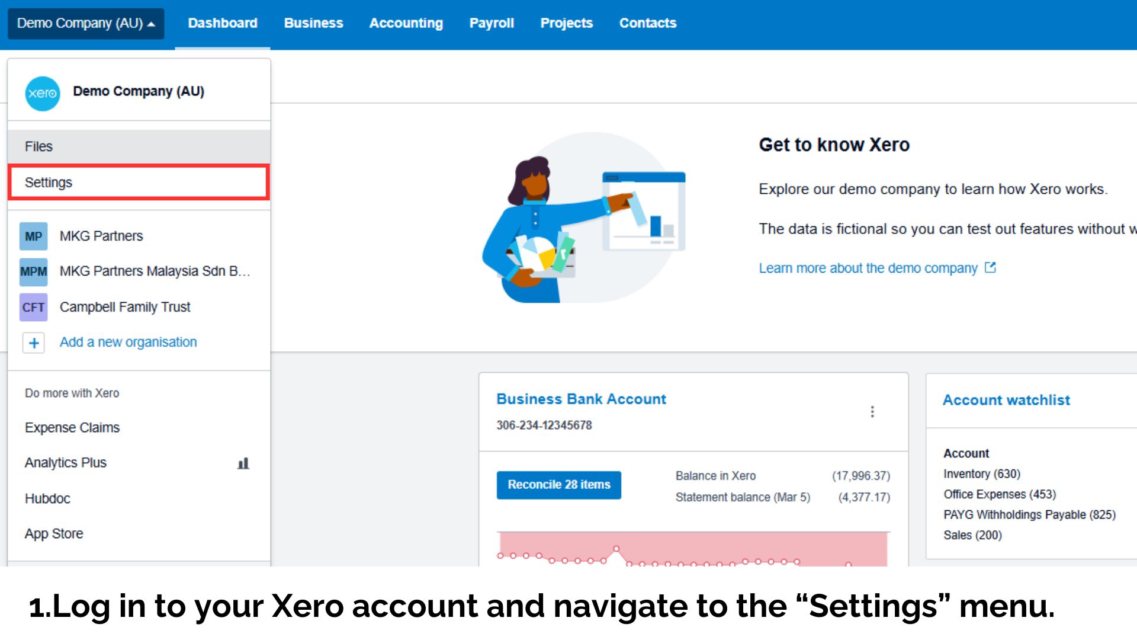This screenshot has height=640, width=1137.
Task: Click the plus icon to add organisation
Action: pyautogui.click(x=34, y=343)
